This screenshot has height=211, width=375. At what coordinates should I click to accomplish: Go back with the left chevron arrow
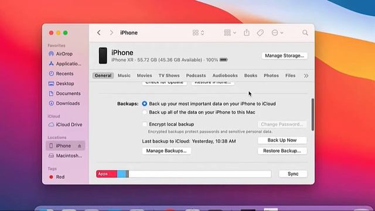tap(99, 33)
